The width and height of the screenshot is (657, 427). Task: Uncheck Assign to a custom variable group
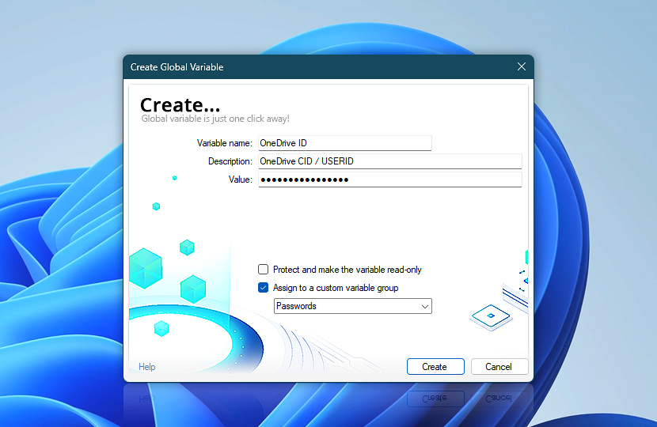pyautogui.click(x=264, y=288)
